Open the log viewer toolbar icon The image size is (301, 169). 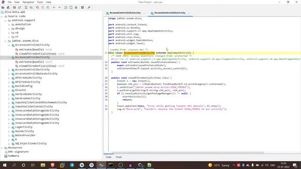[x=82, y=8]
